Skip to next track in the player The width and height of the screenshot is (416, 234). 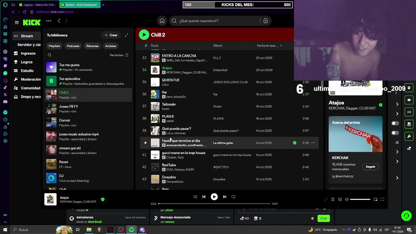click(x=225, y=197)
